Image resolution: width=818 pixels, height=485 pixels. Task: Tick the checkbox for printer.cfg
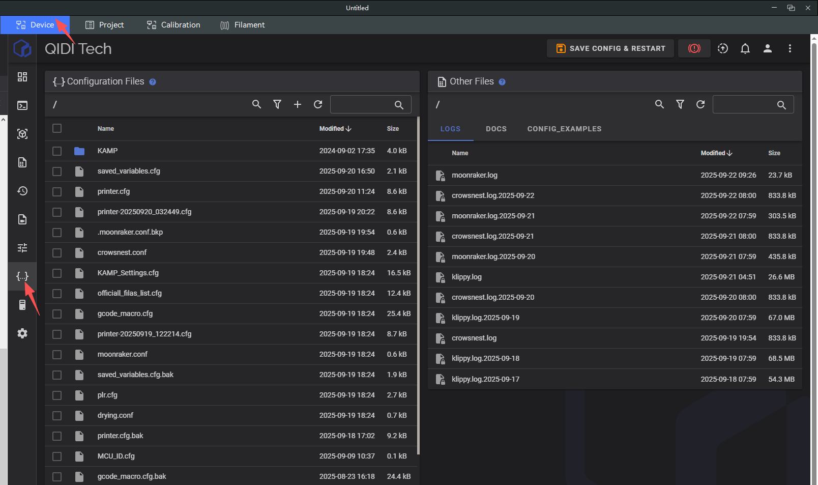57,192
